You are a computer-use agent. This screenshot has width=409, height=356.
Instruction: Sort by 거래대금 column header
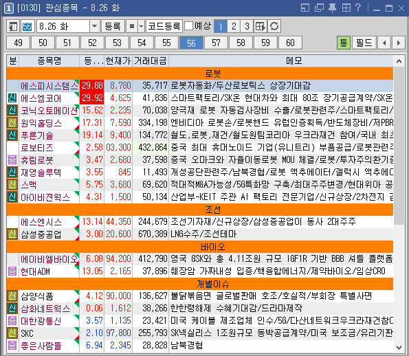click(x=151, y=60)
